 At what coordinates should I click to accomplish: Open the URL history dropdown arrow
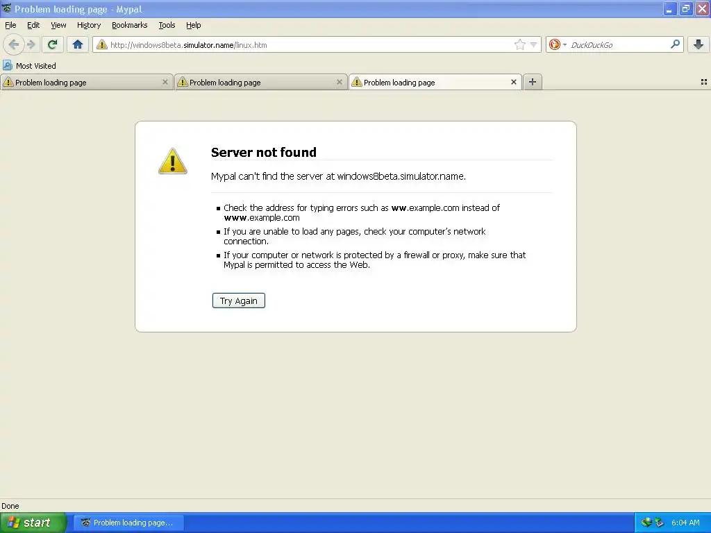coord(534,44)
